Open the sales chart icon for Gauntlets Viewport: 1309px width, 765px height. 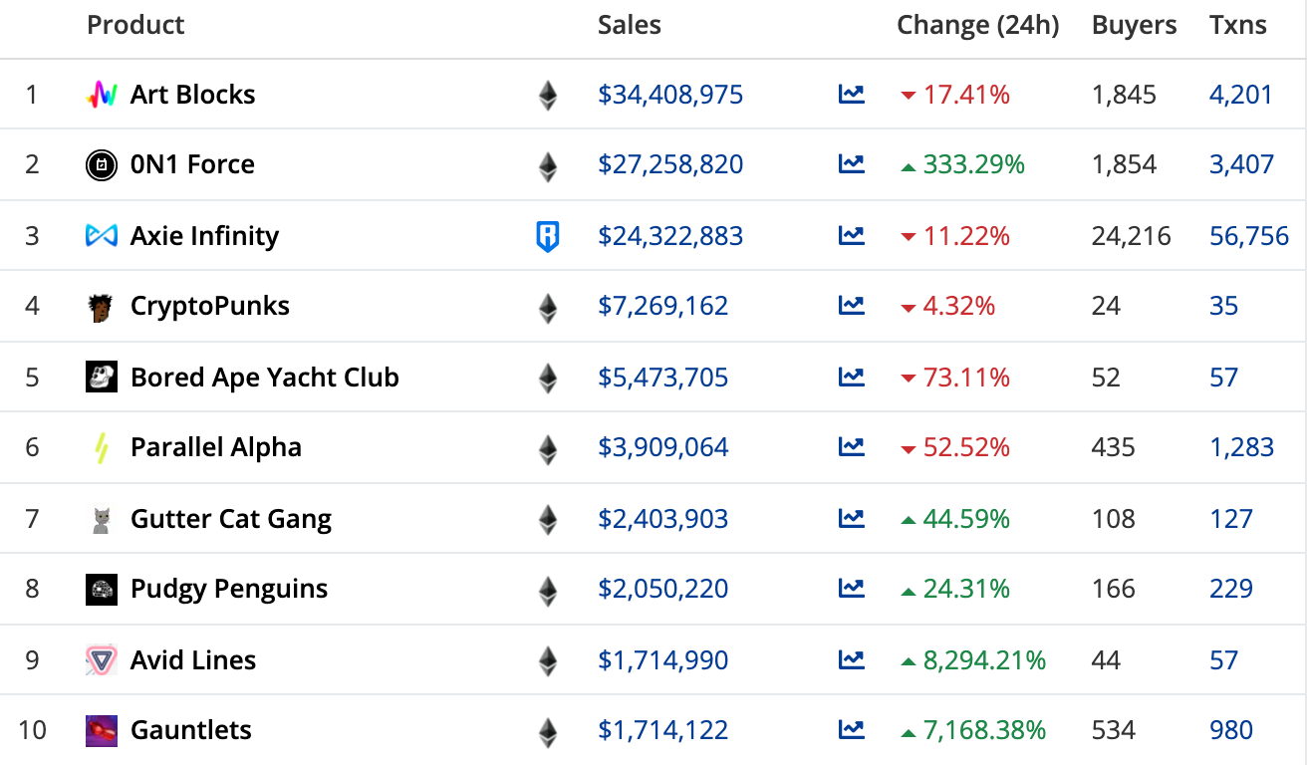852,730
